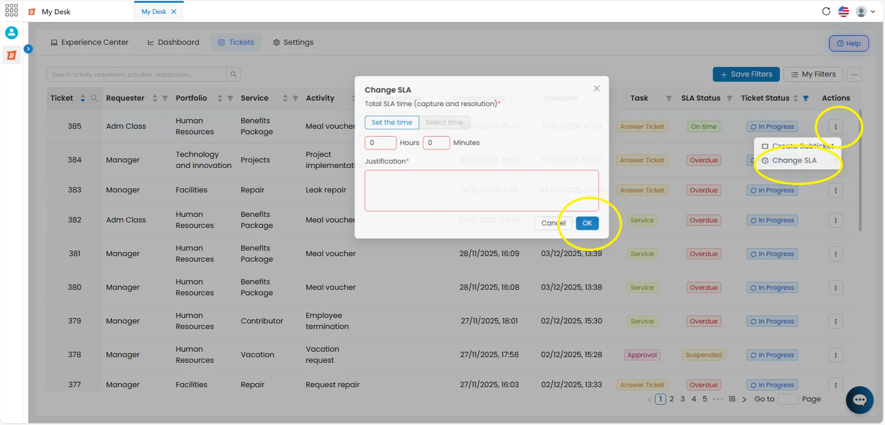The image size is (885, 425).
Task: Click the refresh icon in top bar
Action: (826, 12)
